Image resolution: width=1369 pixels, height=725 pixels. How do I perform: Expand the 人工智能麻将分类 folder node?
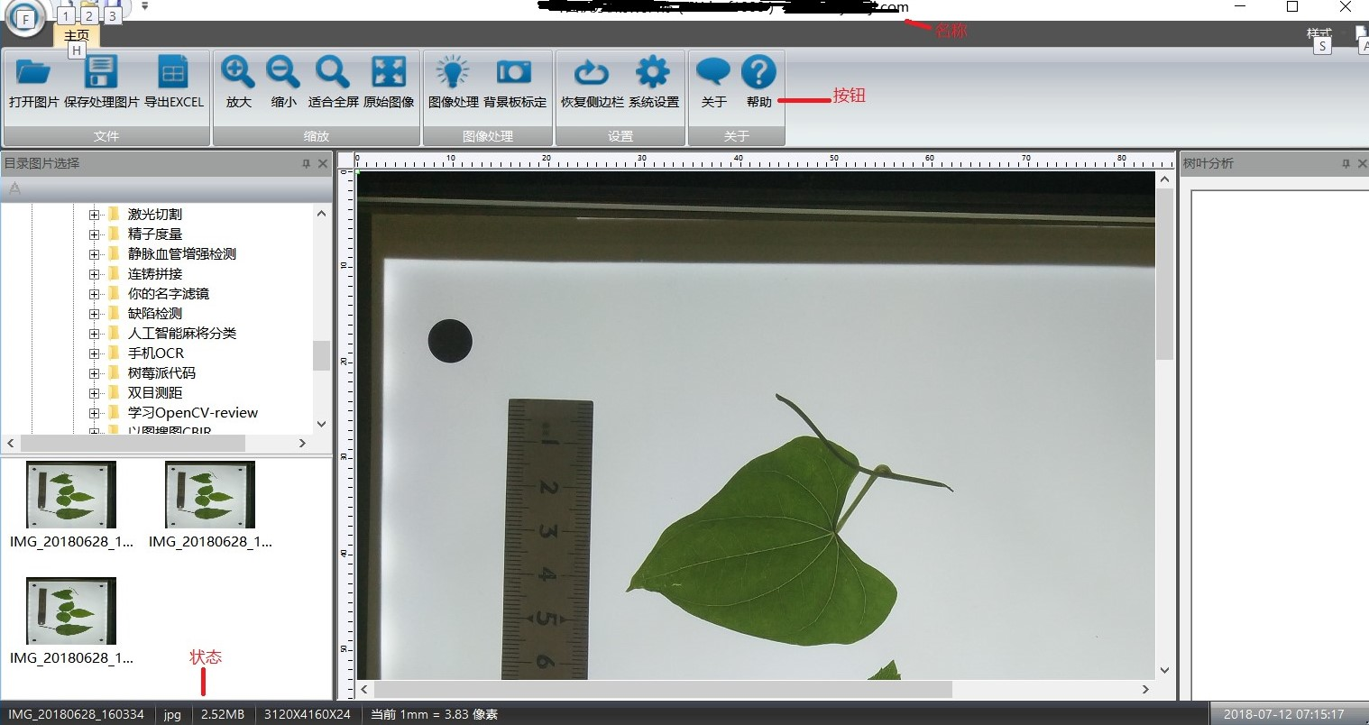pyautogui.click(x=94, y=334)
